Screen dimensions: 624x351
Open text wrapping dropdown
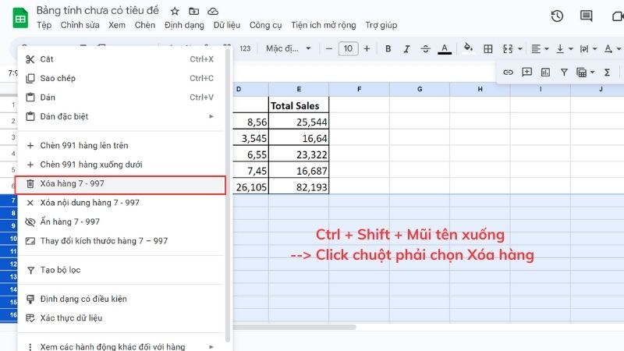(x=589, y=48)
